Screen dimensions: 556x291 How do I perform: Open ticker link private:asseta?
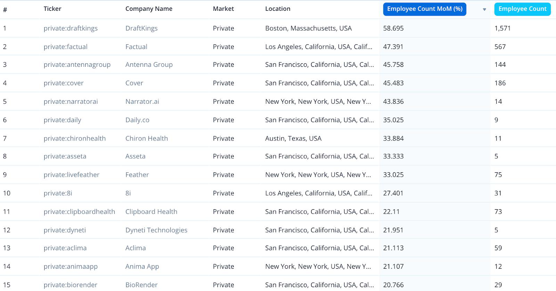click(x=65, y=156)
